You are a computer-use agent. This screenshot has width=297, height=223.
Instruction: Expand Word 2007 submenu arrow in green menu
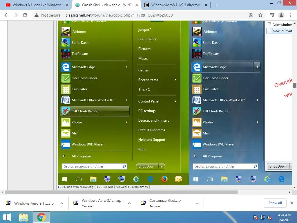click(x=126, y=100)
